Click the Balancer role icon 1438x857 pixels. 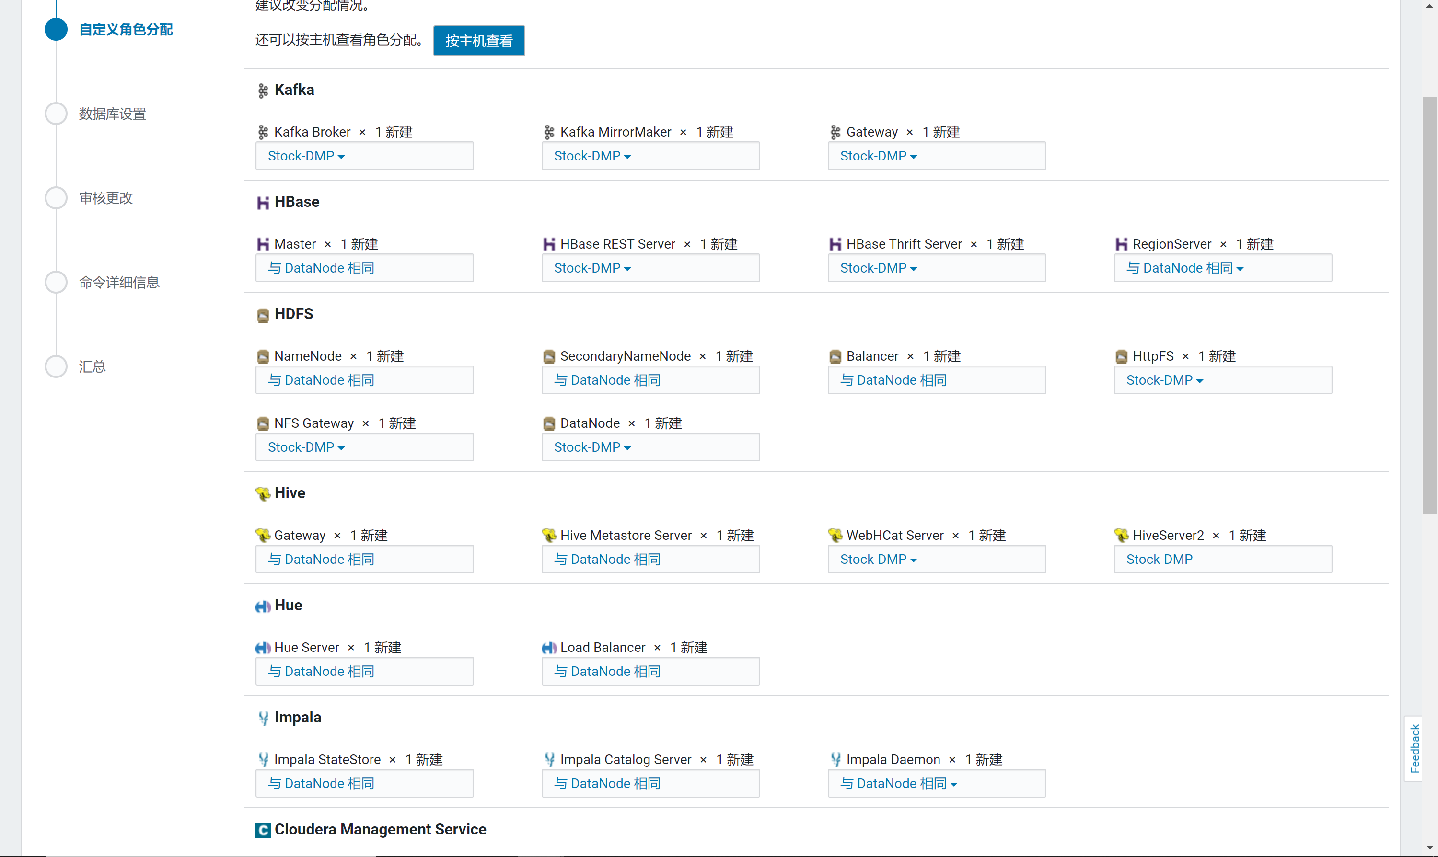tap(835, 357)
